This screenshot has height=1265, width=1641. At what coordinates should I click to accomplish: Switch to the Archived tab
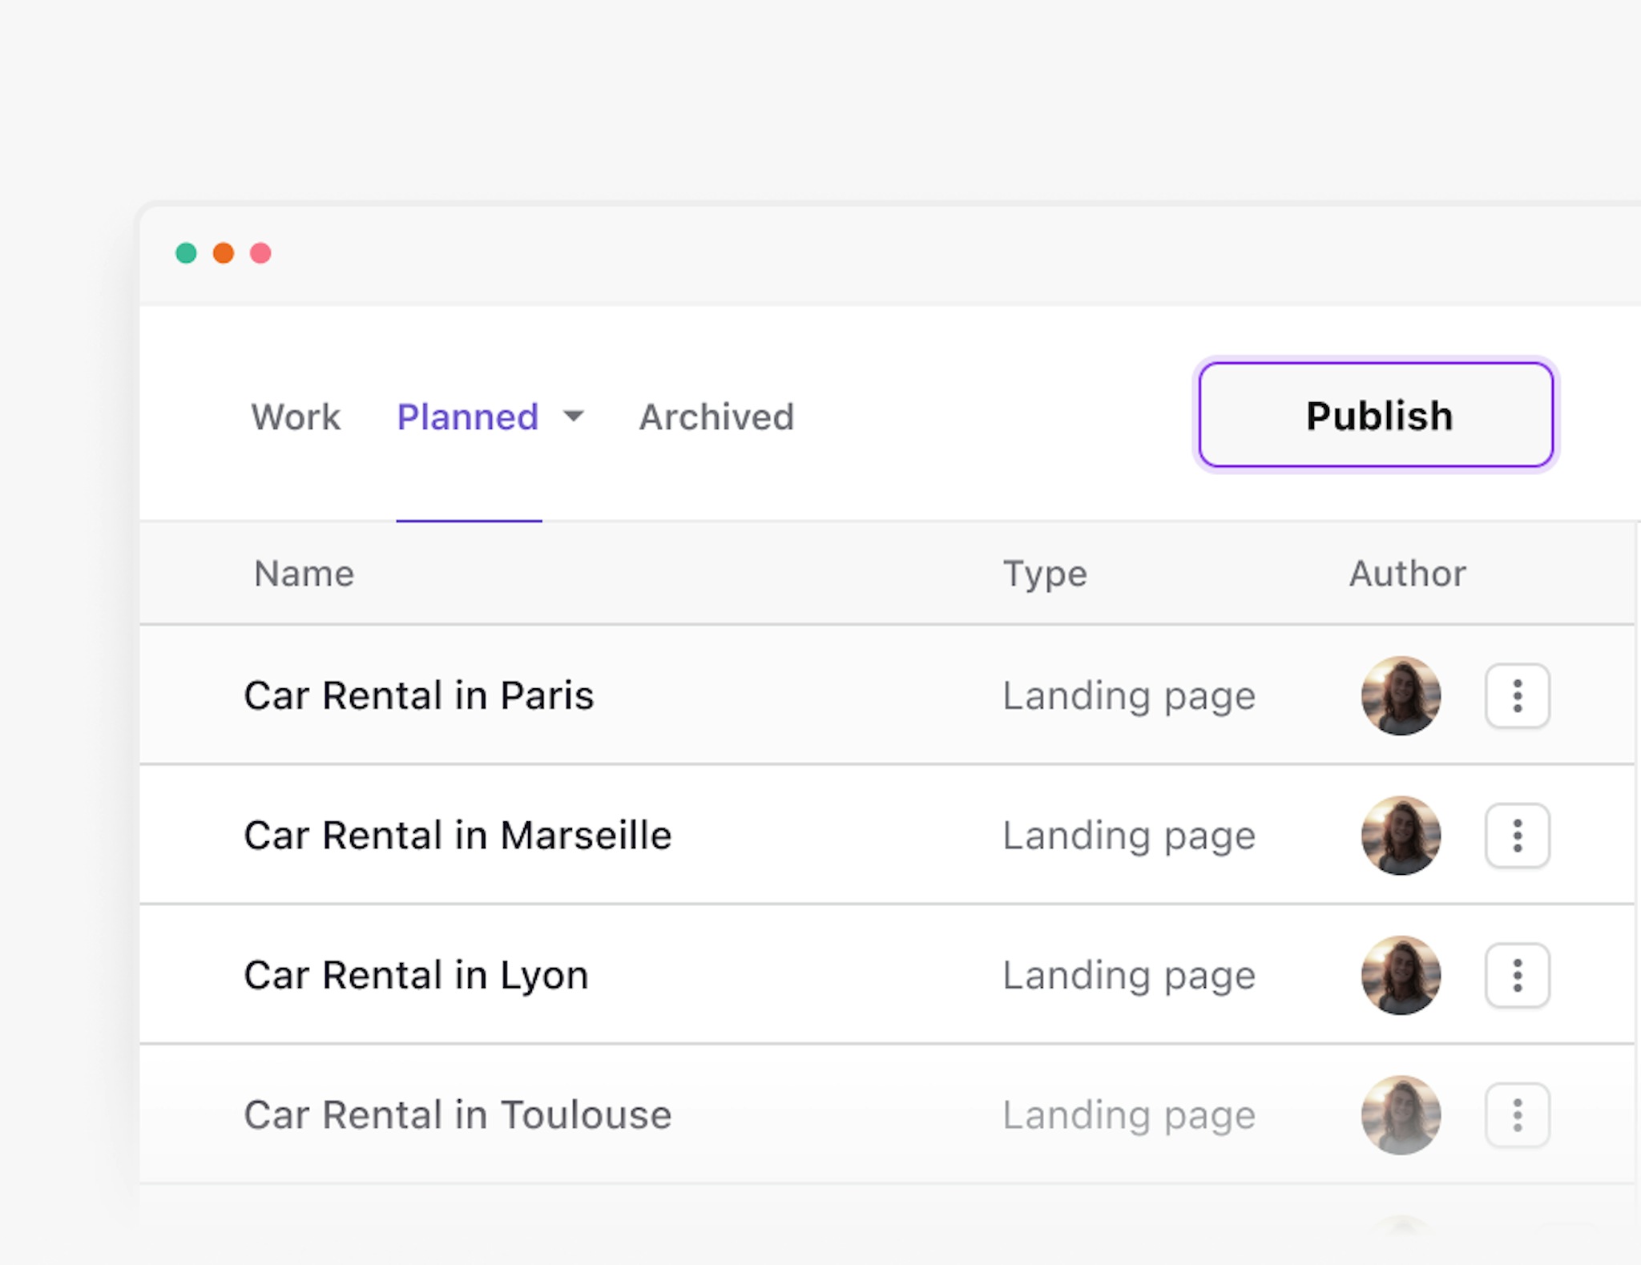pos(716,417)
